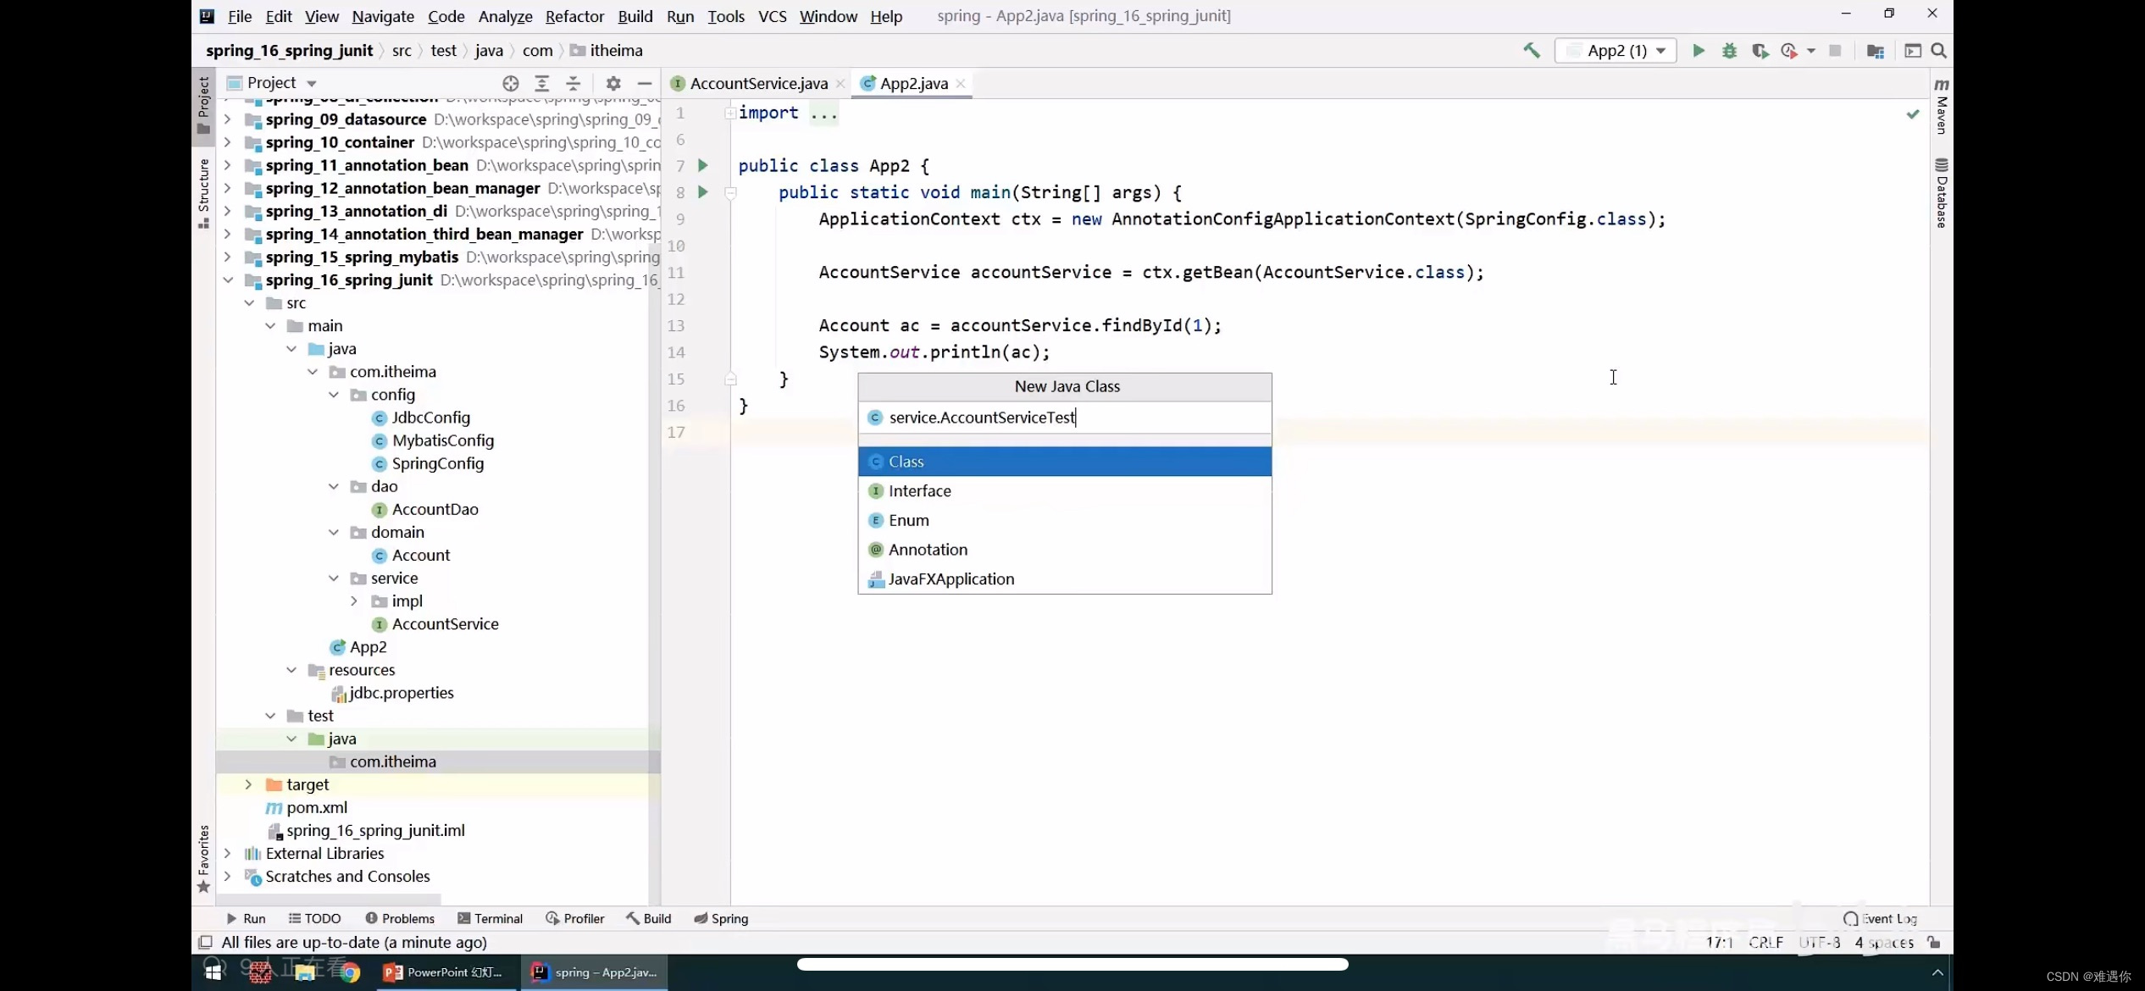Viewport: 2145px width, 991px height.
Task: Switch to AccountService.java tab
Action: tap(758, 83)
